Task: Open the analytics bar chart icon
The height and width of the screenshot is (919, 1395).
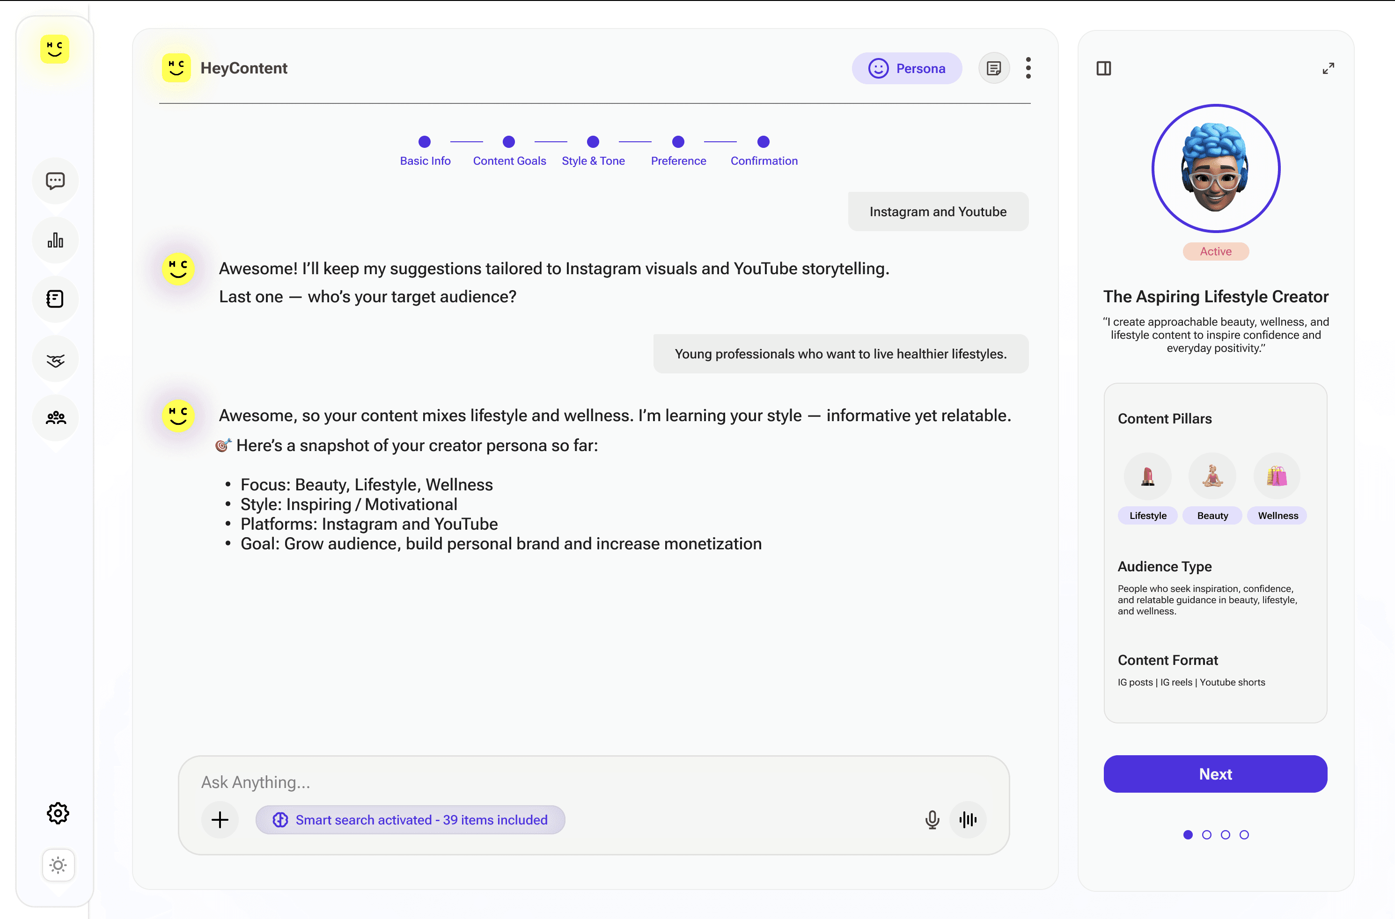Action: pyautogui.click(x=55, y=241)
